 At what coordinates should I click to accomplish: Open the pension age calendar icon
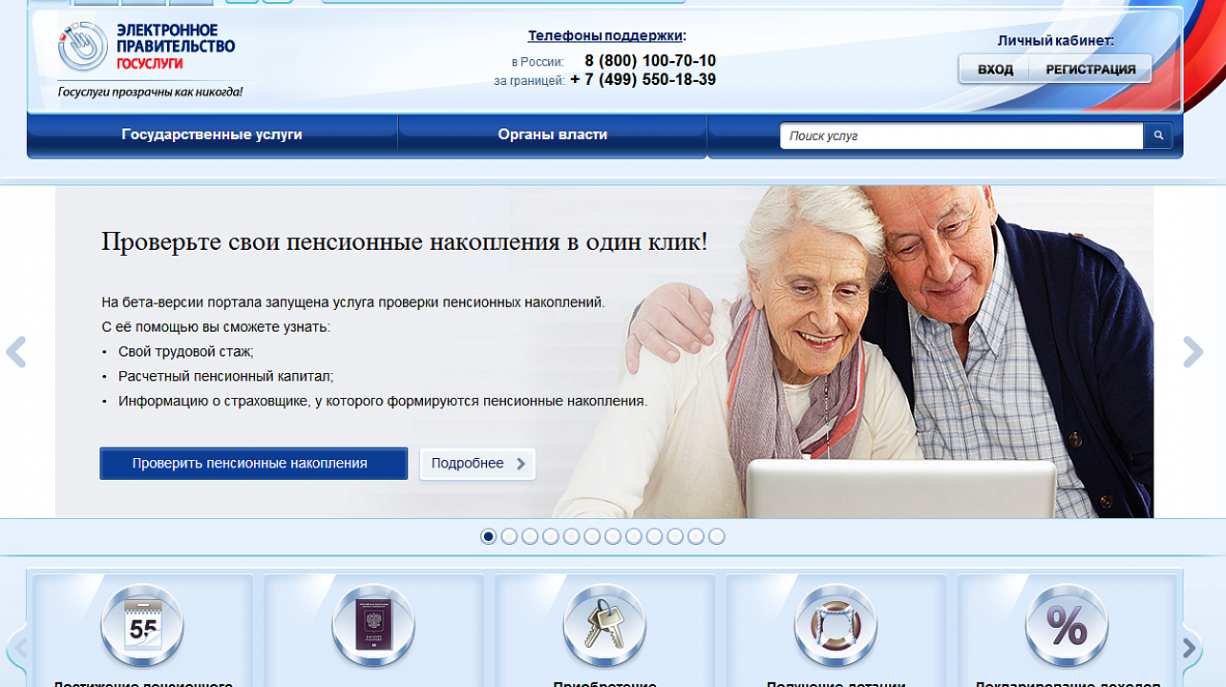[142, 626]
